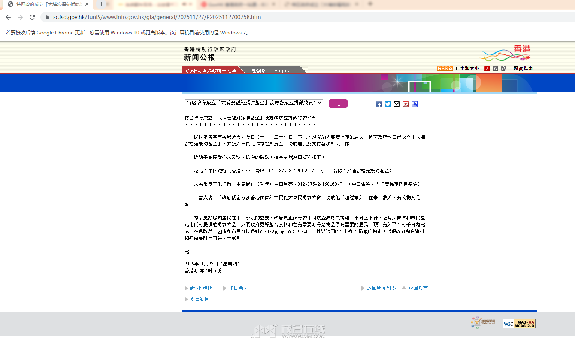Subscribe via the RSS icon
The image size is (575, 340).
click(x=444, y=68)
